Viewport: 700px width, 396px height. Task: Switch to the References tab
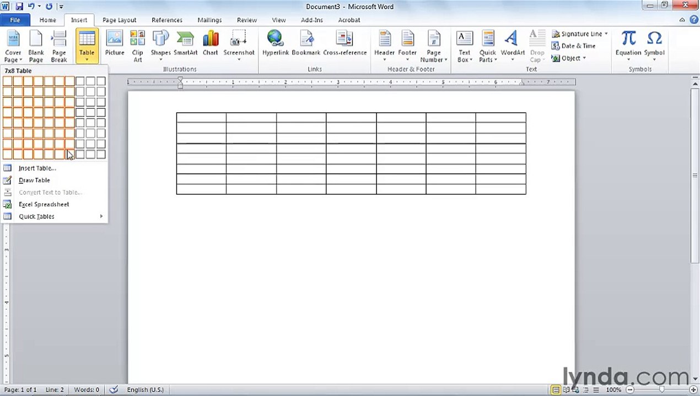click(167, 20)
